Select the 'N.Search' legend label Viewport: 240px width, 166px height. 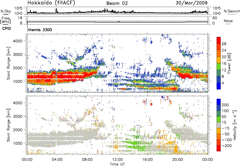click(x=232, y=11)
